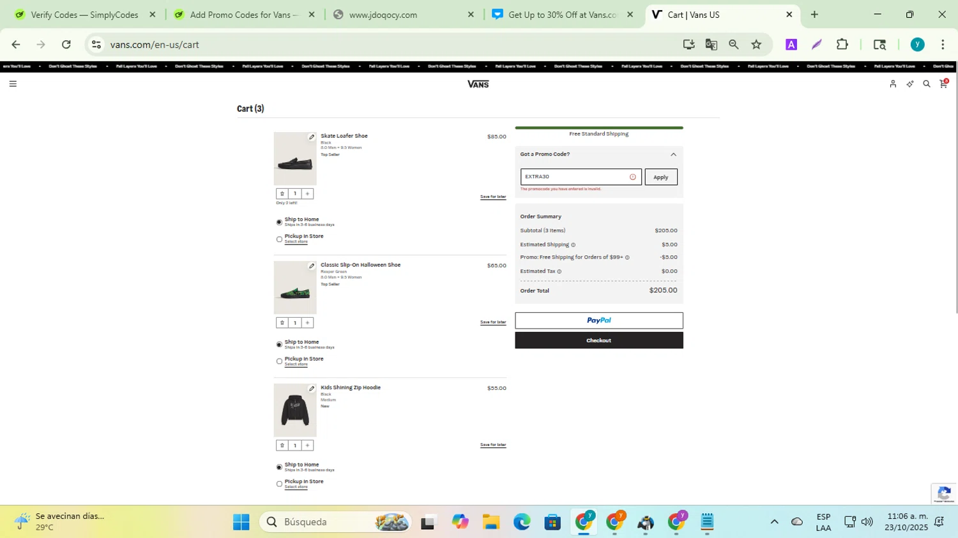The height and width of the screenshot is (538, 958).
Task: Apply the promo code
Action: (x=661, y=177)
